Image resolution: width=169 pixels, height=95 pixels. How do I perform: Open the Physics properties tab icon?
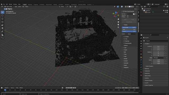coord(141,65)
